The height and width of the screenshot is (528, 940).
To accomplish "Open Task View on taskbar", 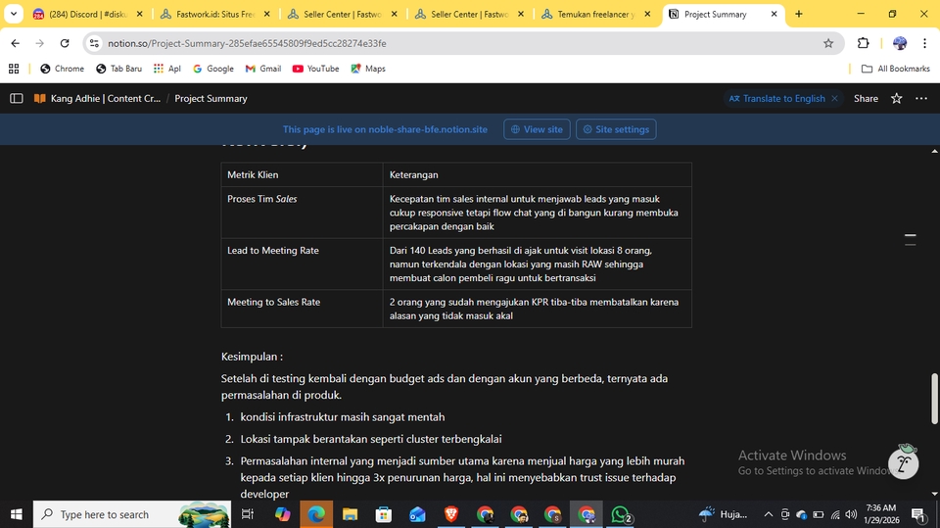I will [x=247, y=514].
